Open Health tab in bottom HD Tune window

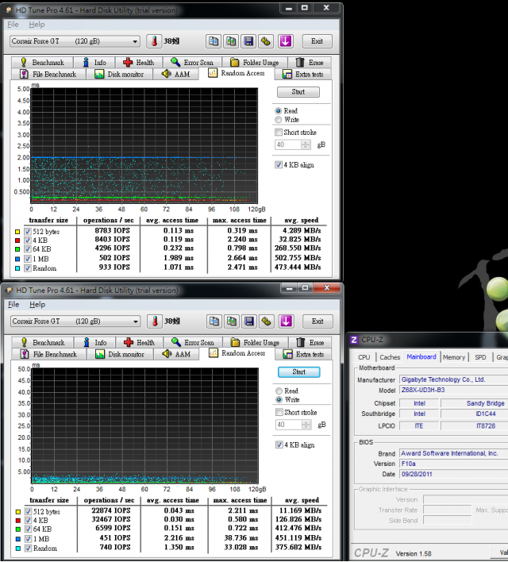(140, 342)
